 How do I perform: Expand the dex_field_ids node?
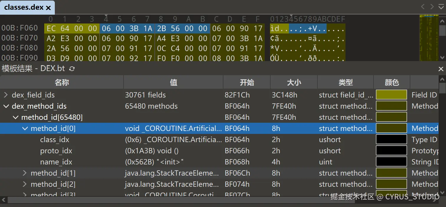pos(6,95)
